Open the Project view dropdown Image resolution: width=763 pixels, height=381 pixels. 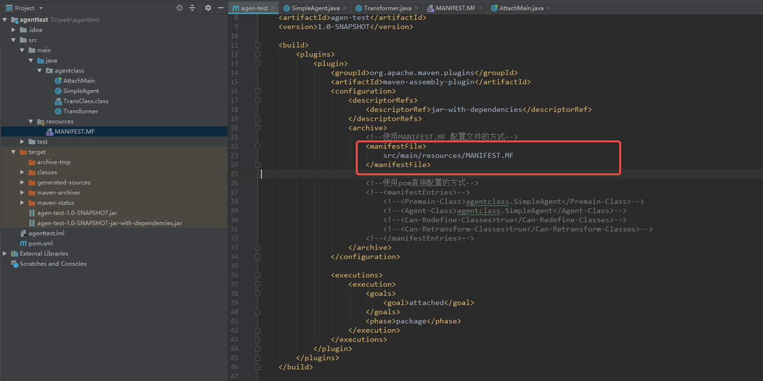click(41, 8)
